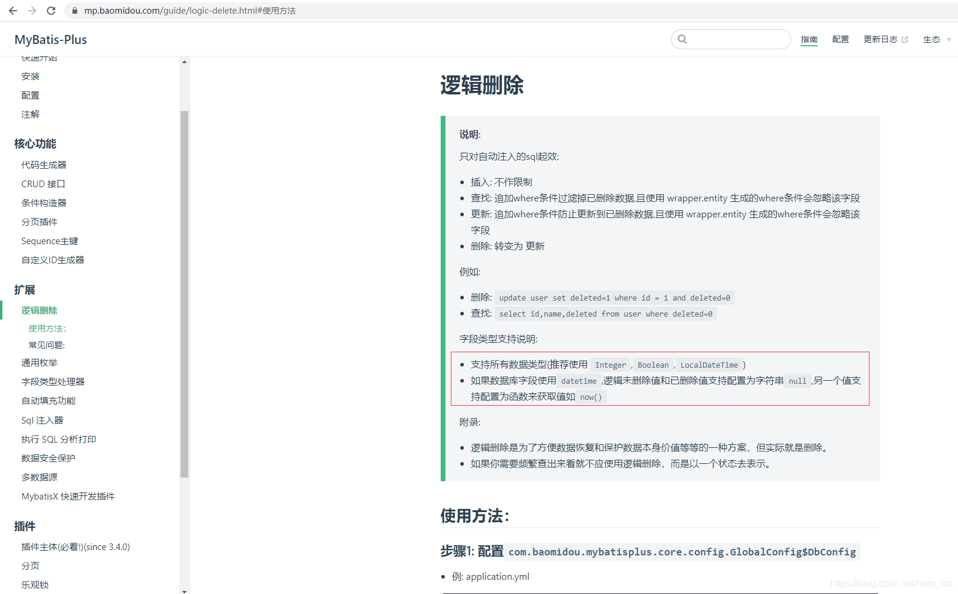Open MybatisX 快速开发插件 in the sidebar
Screen dimensions: 958x594
68,496
